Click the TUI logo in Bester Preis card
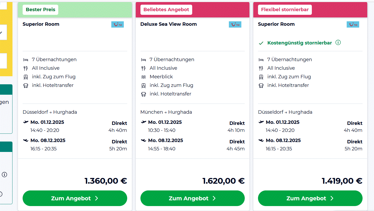The width and height of the screenshot is (374, 211). coord(118,24)
